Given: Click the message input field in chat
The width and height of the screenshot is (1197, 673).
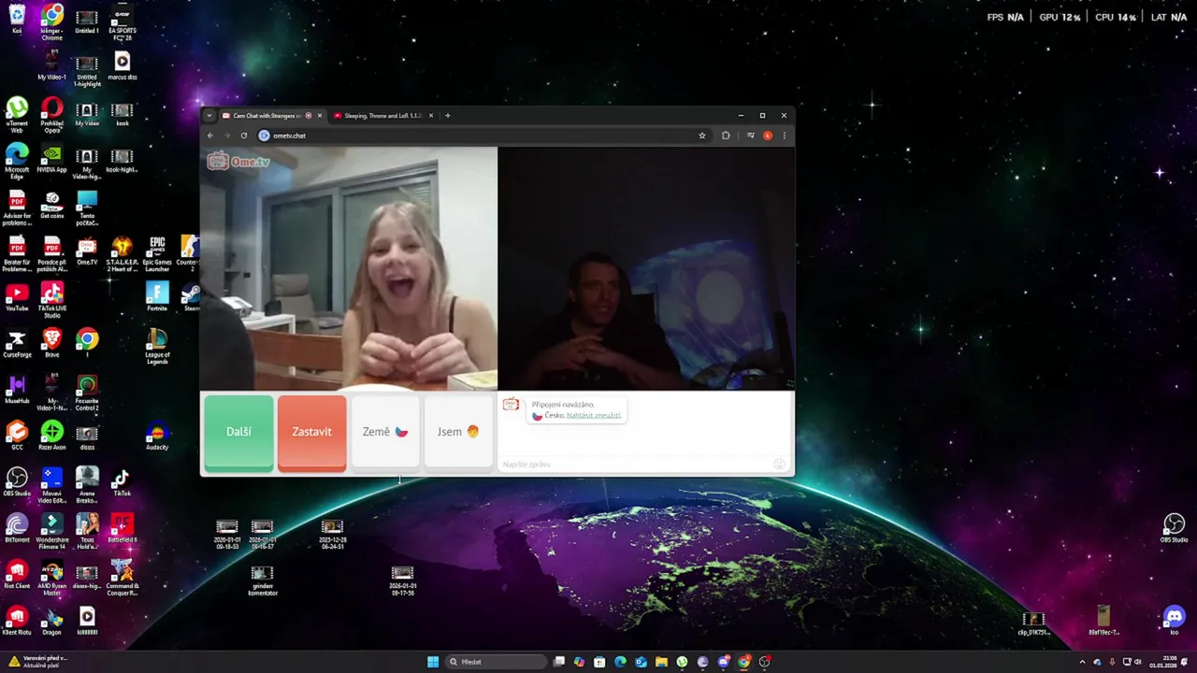Looking at the screenshot, I should (x=636, y=465).
